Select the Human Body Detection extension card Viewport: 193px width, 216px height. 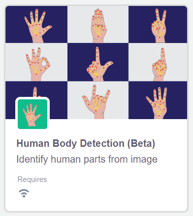point(96,108)
